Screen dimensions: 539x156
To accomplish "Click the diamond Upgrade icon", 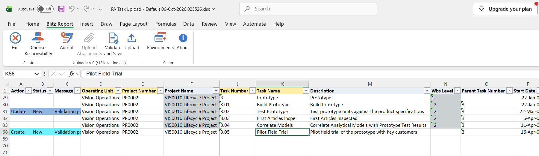I will [482, 9].
